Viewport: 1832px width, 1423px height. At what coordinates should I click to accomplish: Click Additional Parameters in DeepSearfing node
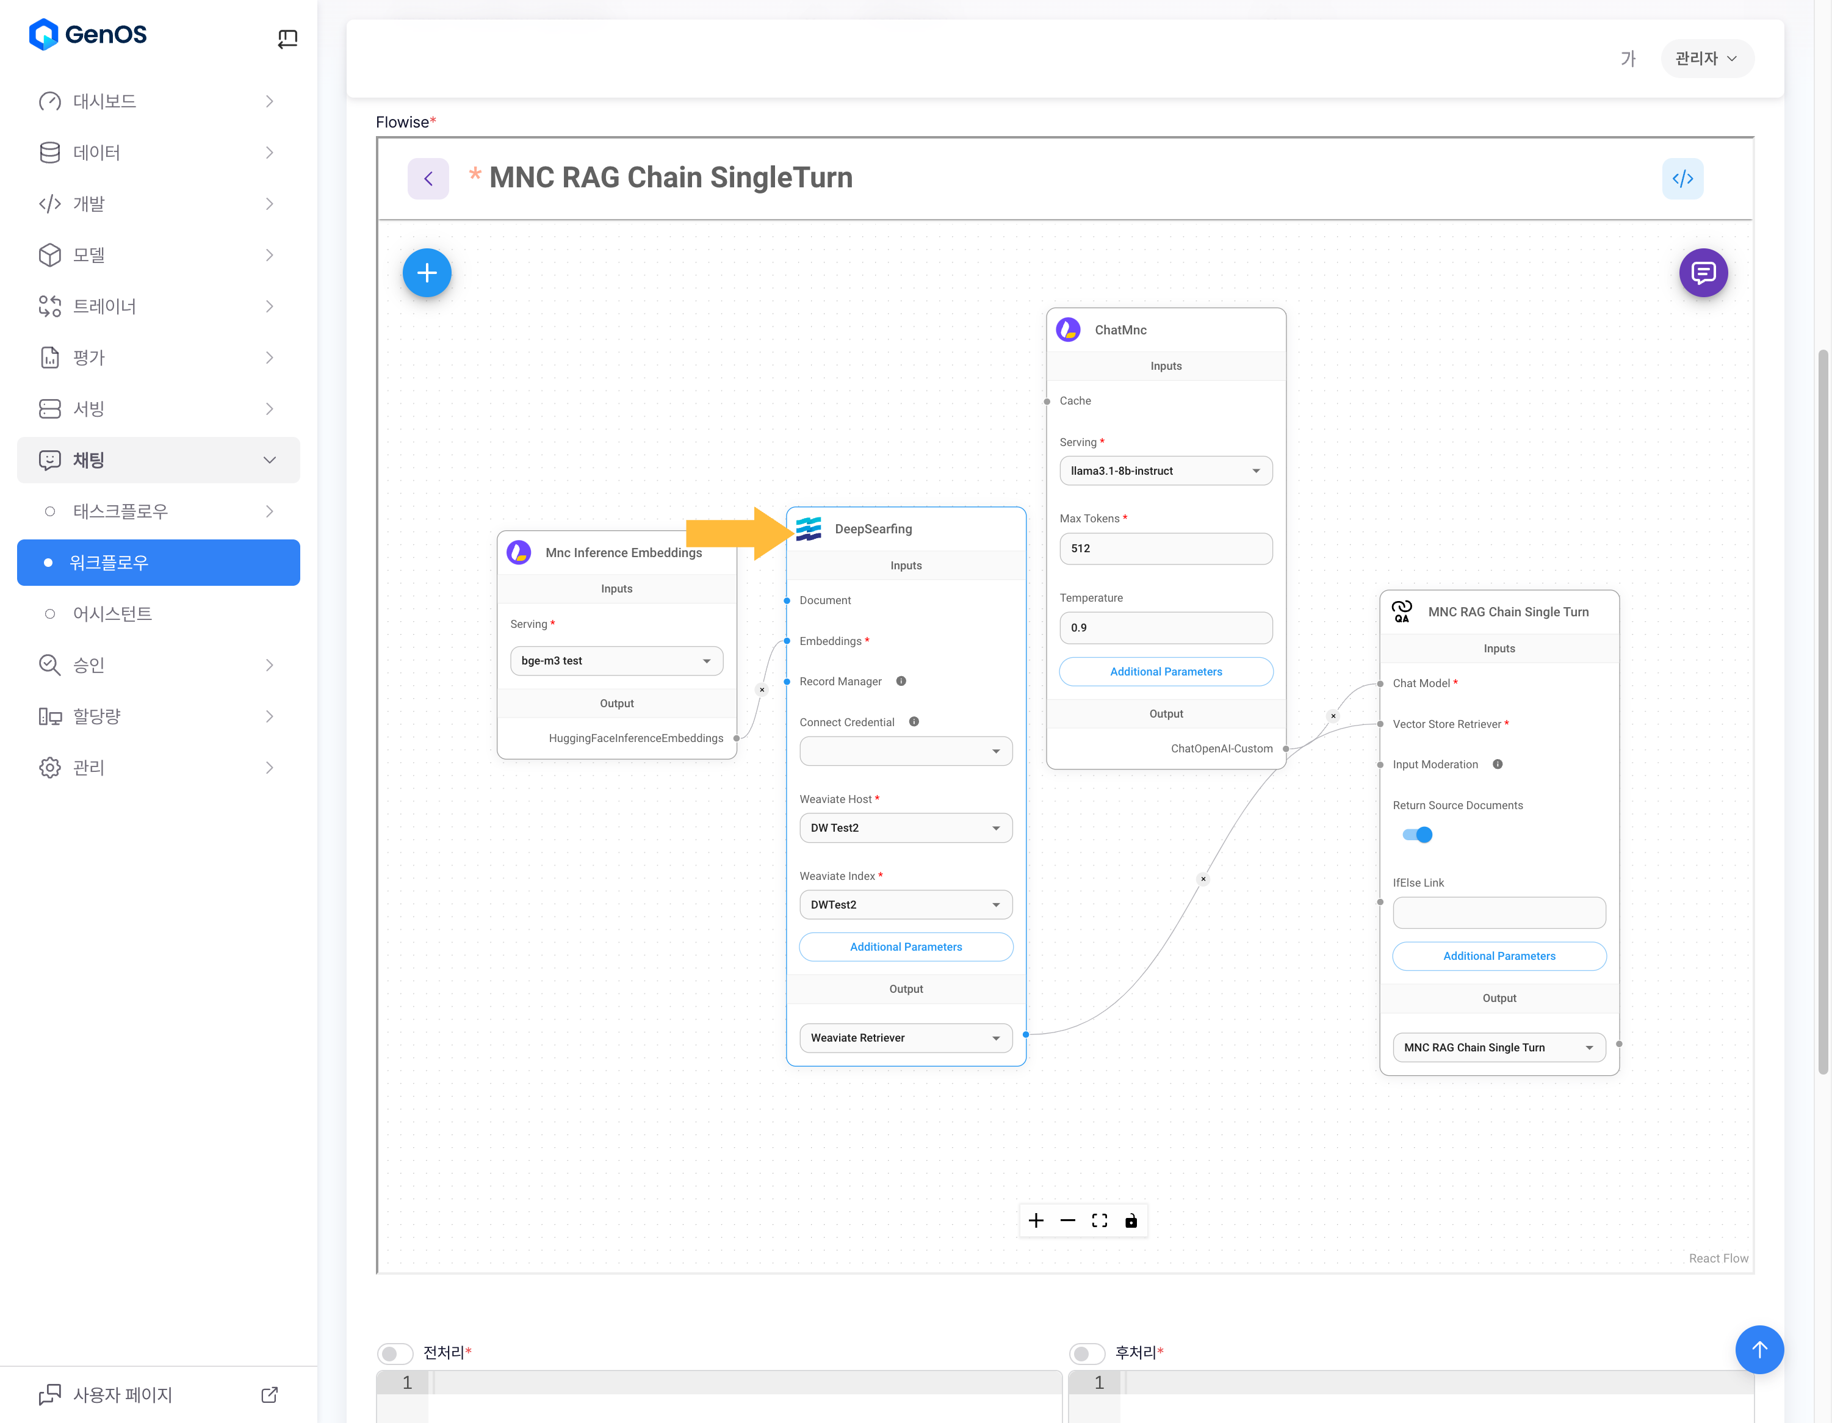coord(905,946)
